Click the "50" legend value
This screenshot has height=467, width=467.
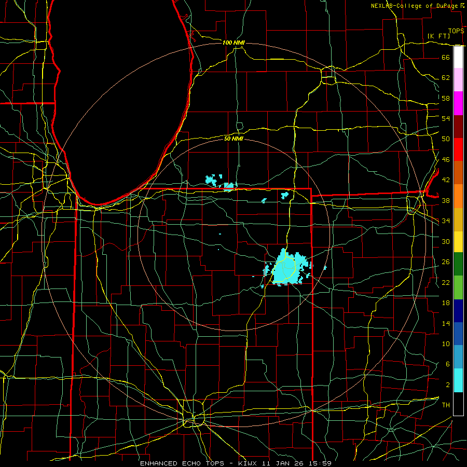(446, 139)
